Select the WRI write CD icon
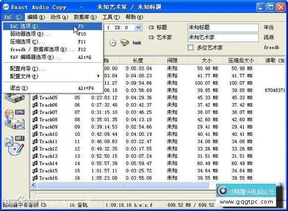Image resolution: width=288 pixels, height=211 pixels. pyautogui.click(x=15, y=146)
